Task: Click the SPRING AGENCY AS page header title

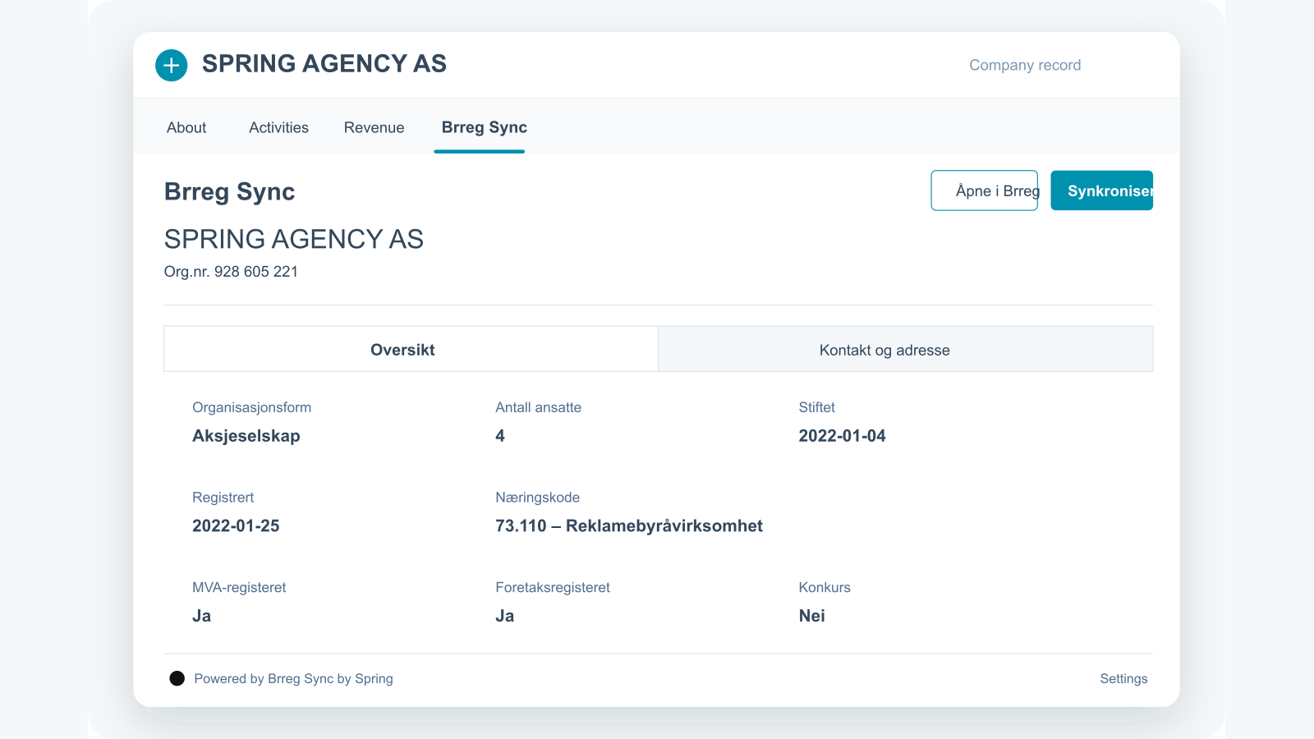Action: [x=324, y=64]
